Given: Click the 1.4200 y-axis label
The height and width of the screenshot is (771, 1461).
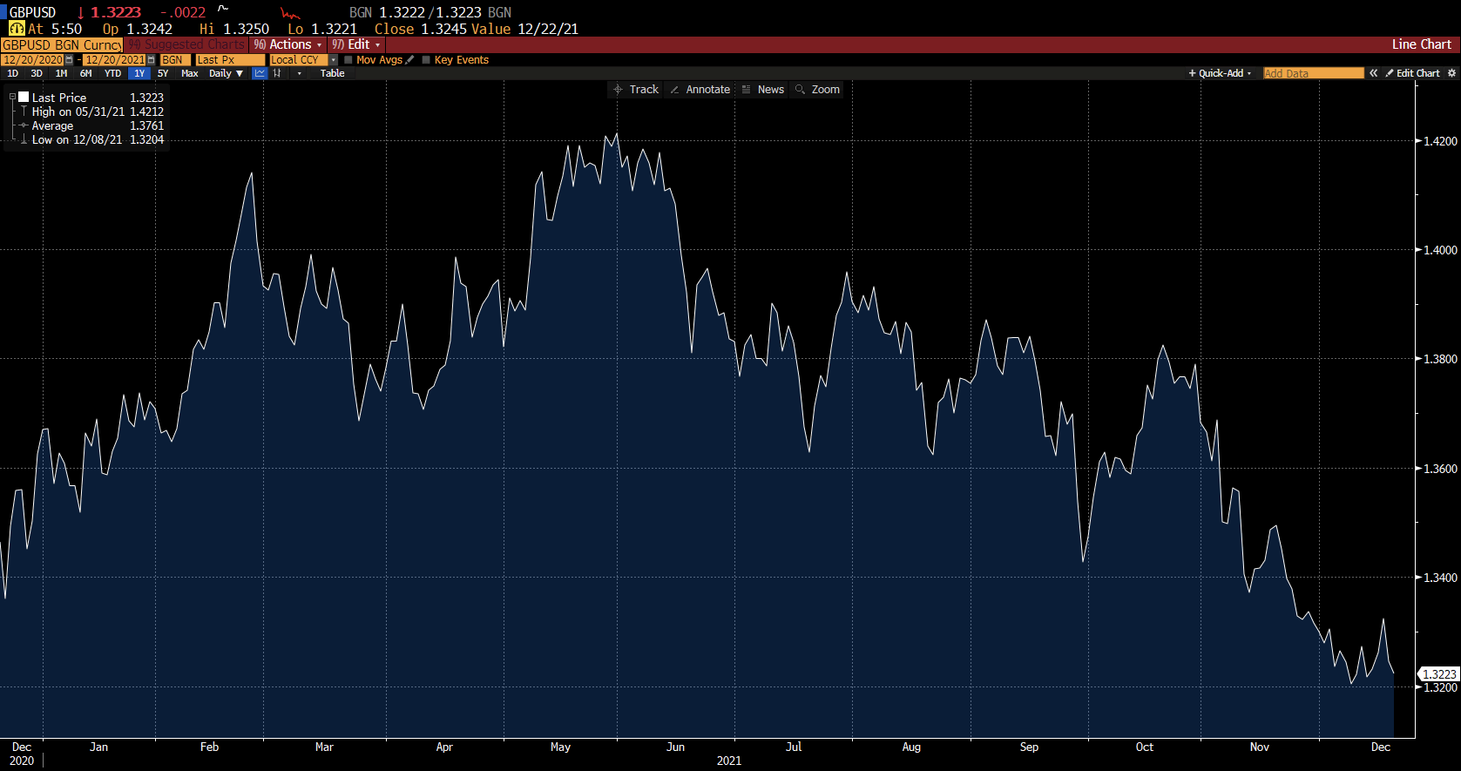Looking at the screenshot, I should tap(1440, 141).
